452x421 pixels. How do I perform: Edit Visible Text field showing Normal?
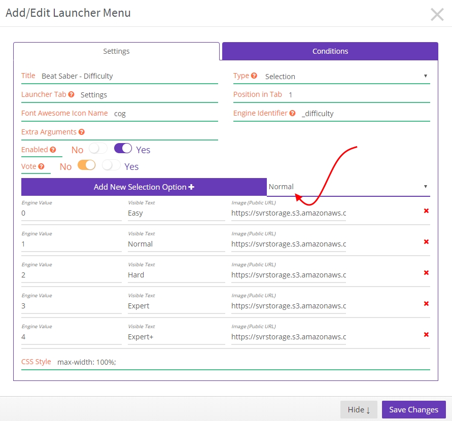pos(177,244)
